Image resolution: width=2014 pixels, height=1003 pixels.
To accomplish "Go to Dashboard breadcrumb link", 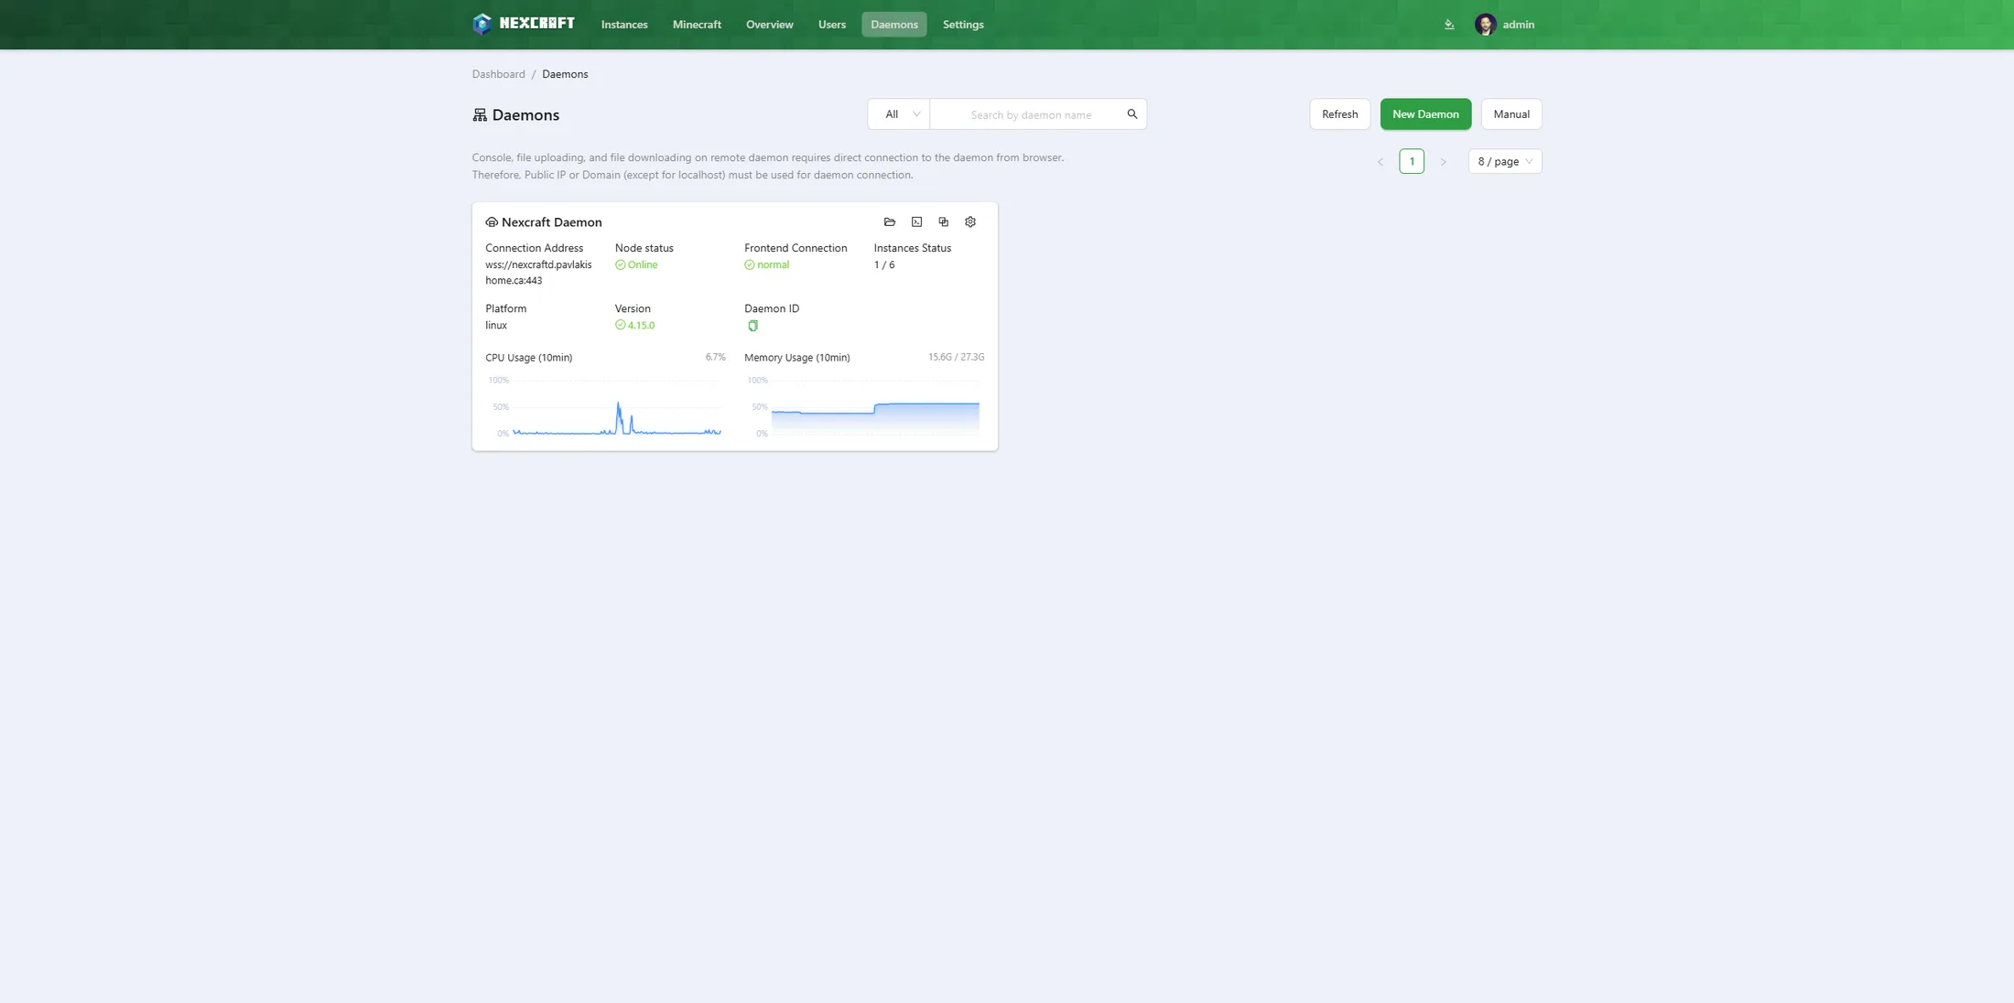I will pos(499,74).
